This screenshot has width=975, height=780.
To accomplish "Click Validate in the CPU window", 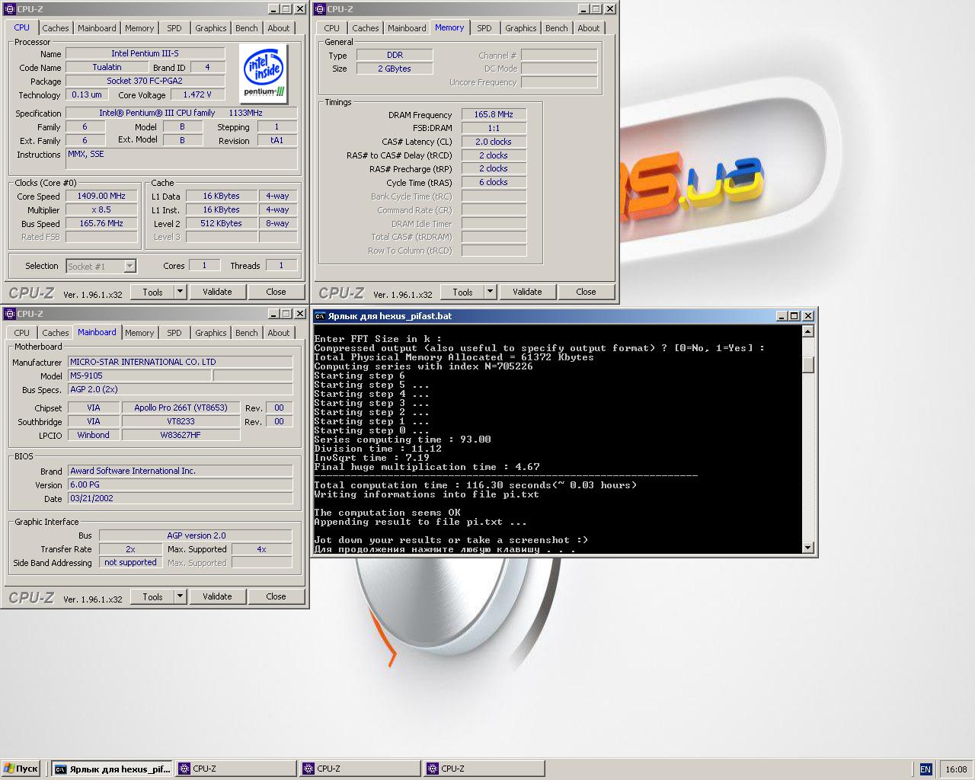I will pos(217,292).
